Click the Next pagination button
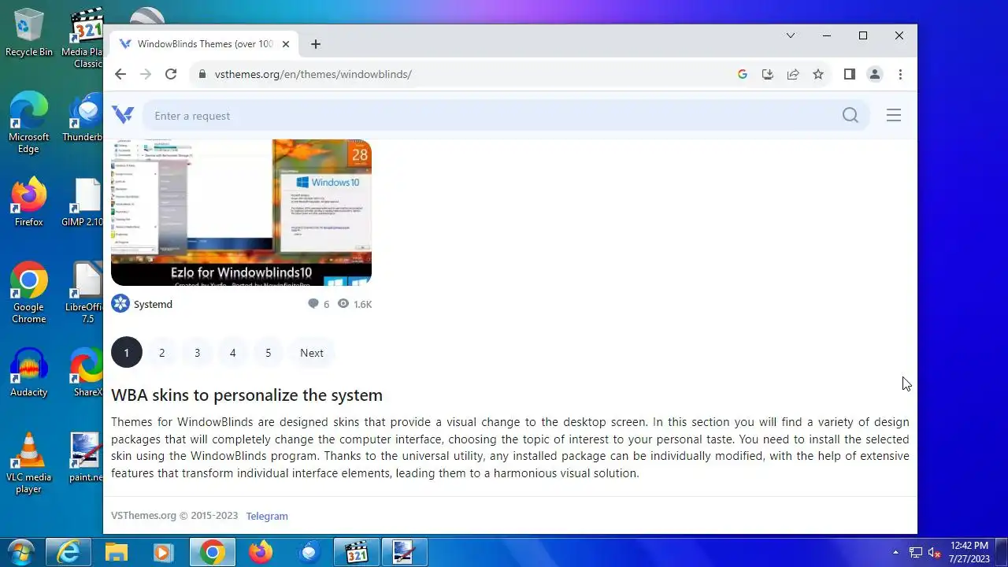This screenshot has height=567, width=1008. pyautogui.click(x=312, y=353)
